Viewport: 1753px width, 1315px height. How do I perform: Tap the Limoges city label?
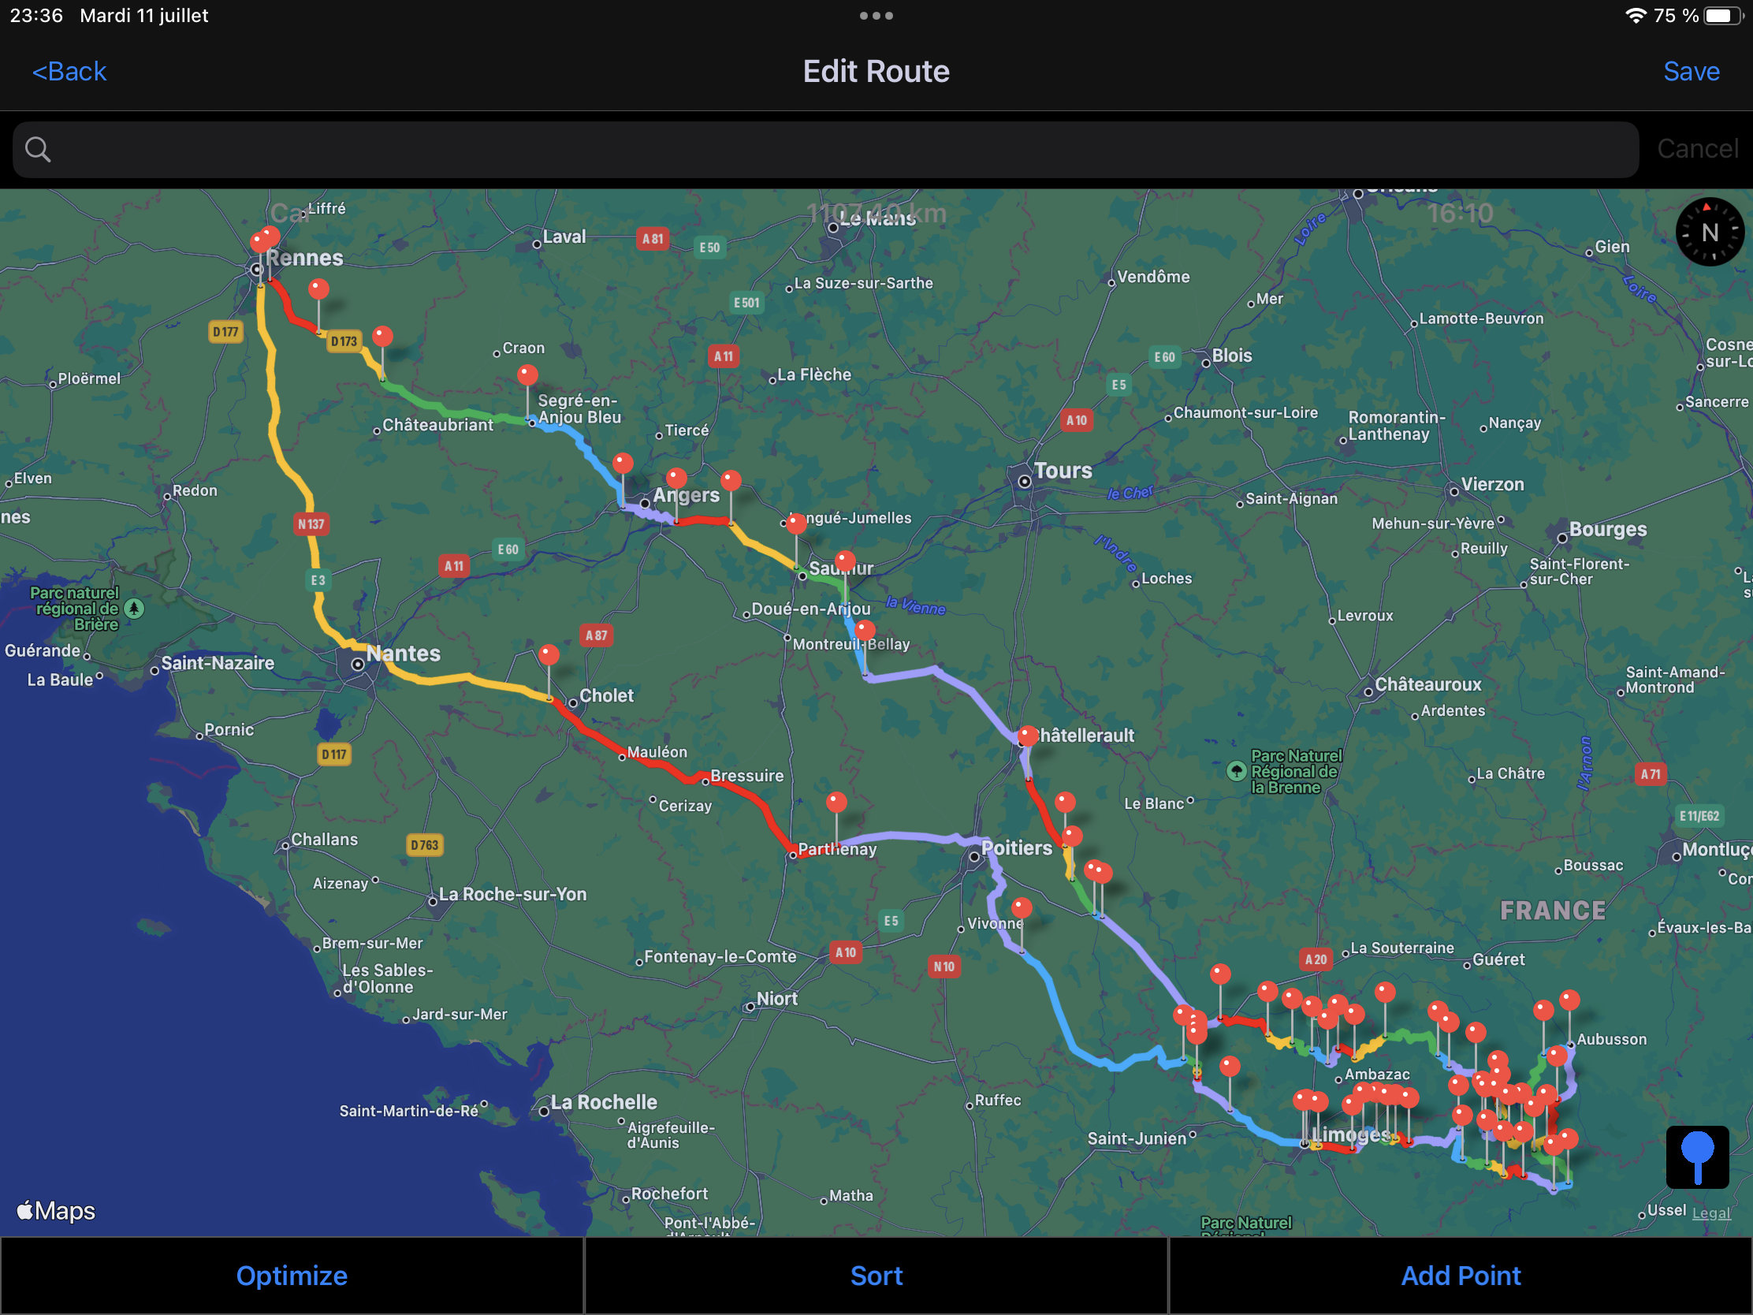tap(1350, 1134)
